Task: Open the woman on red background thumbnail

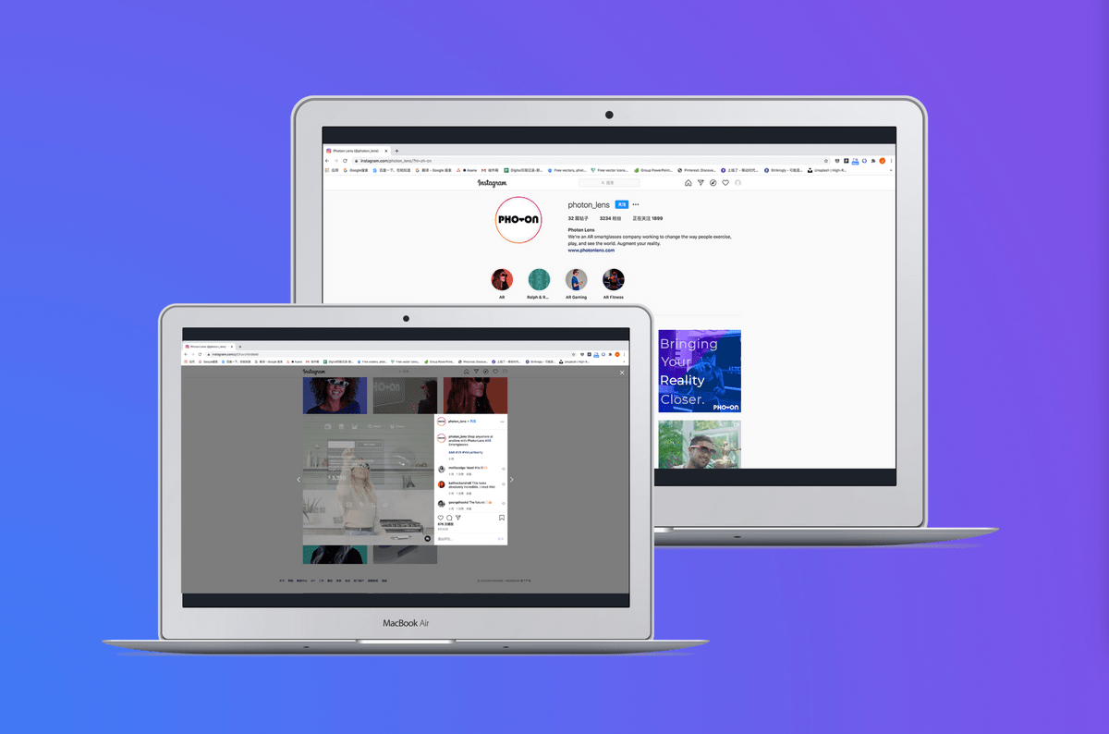Action: [475, 395]
